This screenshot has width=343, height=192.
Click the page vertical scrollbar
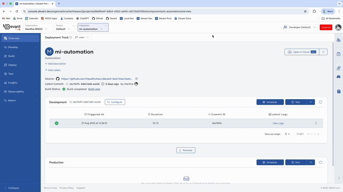tap(332, 104)
